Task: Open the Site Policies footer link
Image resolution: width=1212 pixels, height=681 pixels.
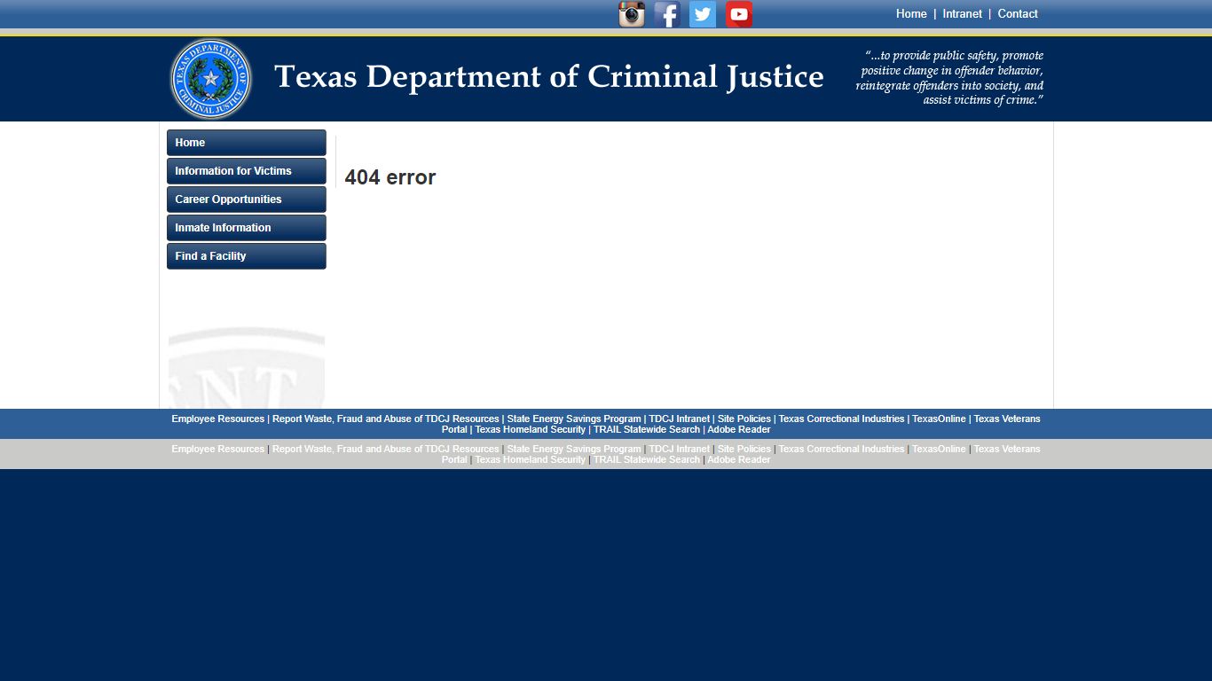Action: [x=744, y=419]
